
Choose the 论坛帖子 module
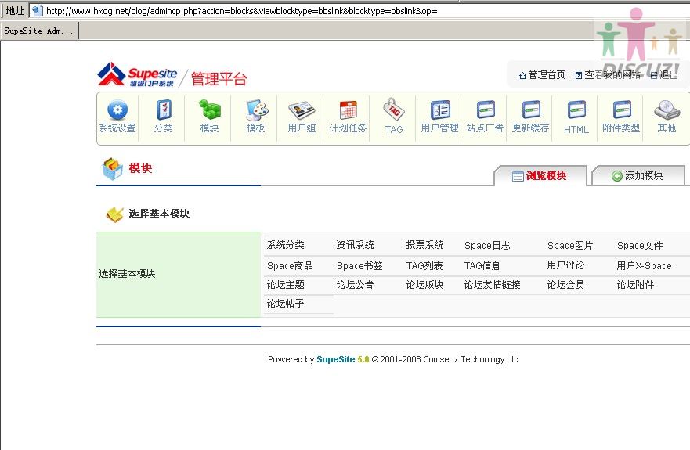click(x=286, y=304)
